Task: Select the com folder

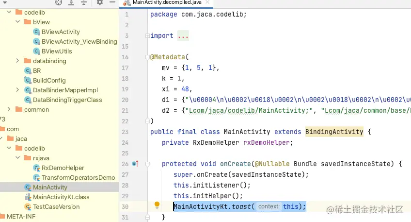Action: 13,129
